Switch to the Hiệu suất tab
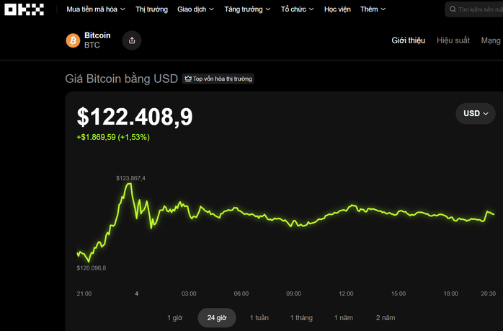Image resolution: width=503 pixels, height=331 pixels. point(453,40)
